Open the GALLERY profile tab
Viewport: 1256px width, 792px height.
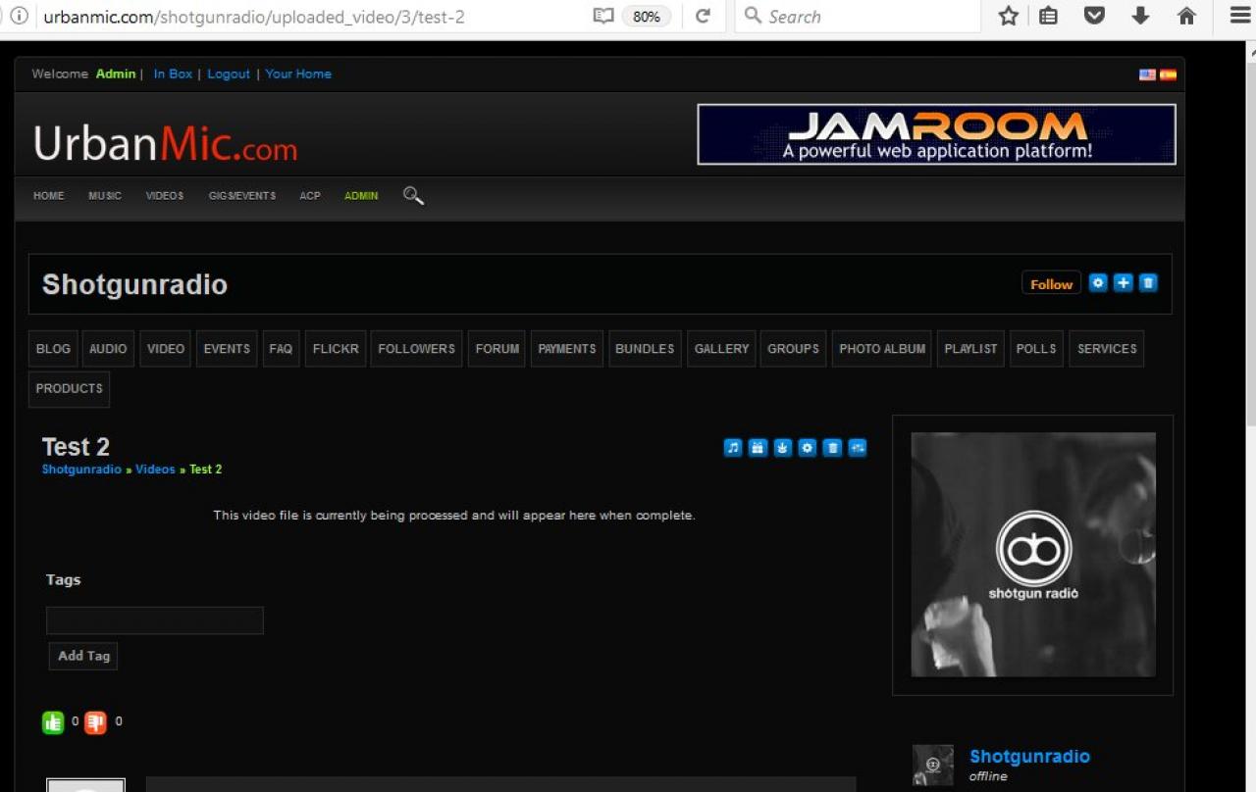[722, 349]
